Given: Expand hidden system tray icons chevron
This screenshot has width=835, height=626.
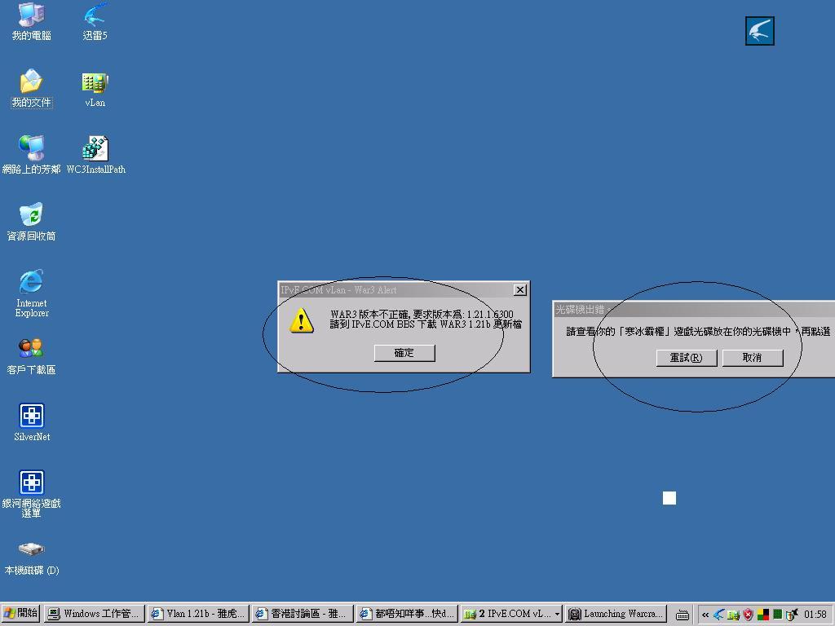Looking at the screenshot, I should pos(705,615).
